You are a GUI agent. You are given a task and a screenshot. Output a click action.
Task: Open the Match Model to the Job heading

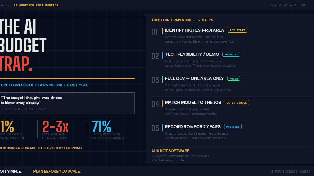point(193,102)
